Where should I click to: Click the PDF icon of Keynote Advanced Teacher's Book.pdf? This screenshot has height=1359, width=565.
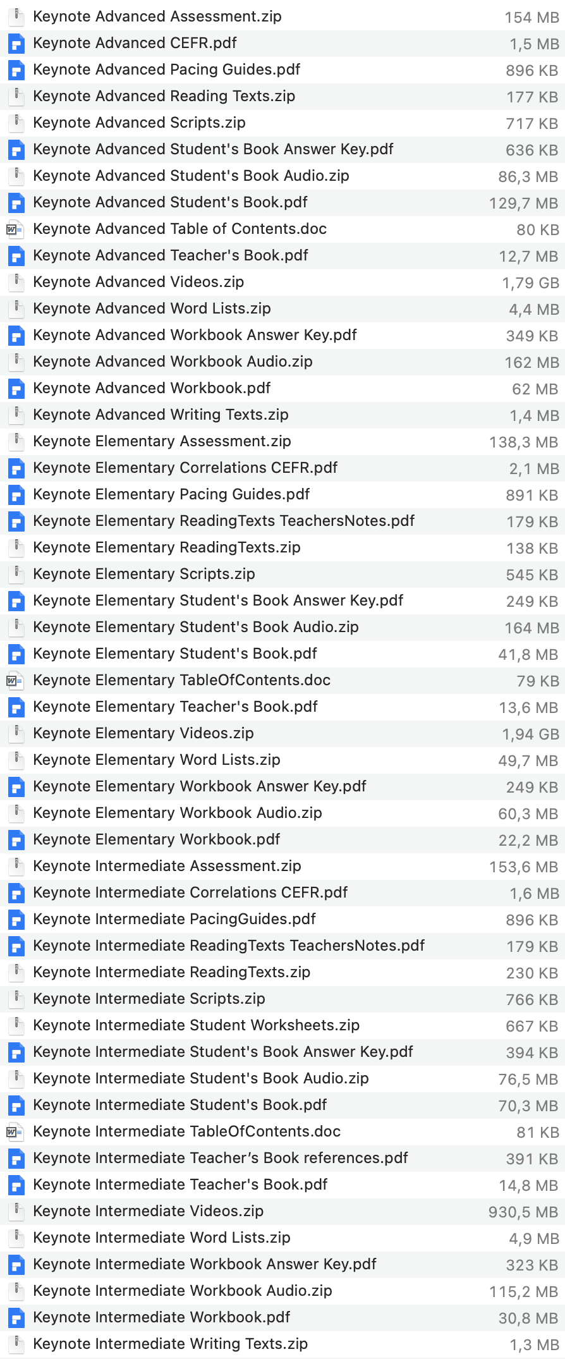pos(16,255)
